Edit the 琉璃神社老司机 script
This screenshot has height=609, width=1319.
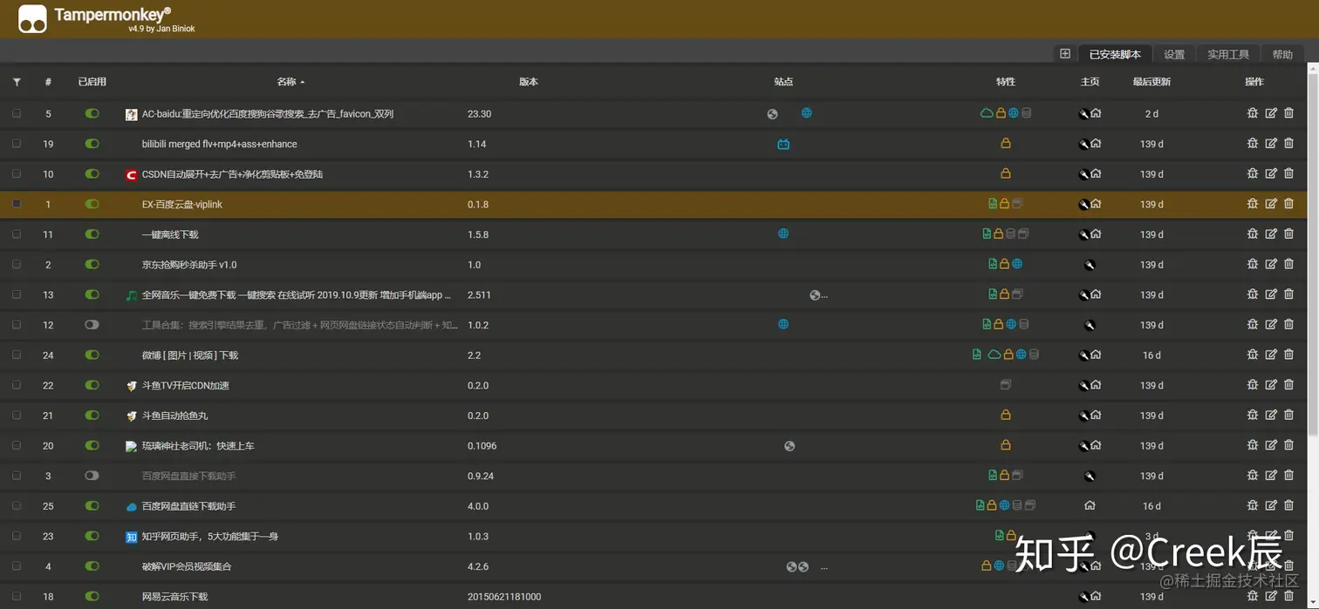(x=1271, y=445)
